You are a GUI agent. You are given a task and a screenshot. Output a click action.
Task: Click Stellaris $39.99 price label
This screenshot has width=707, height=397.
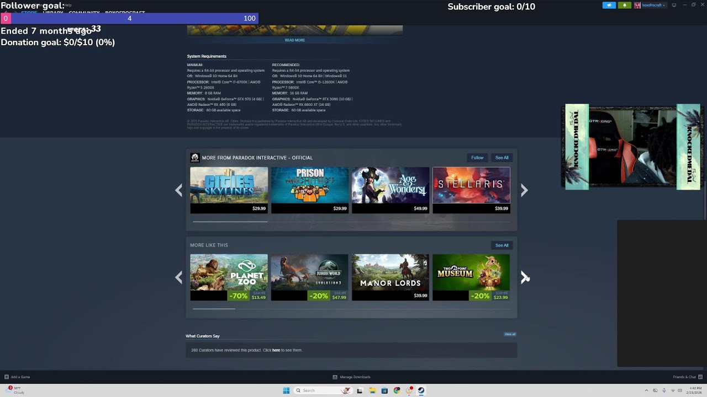[x=502, y=208]
